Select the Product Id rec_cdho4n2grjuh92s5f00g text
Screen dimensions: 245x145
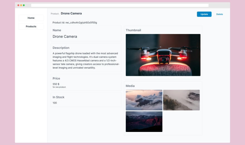75,23
